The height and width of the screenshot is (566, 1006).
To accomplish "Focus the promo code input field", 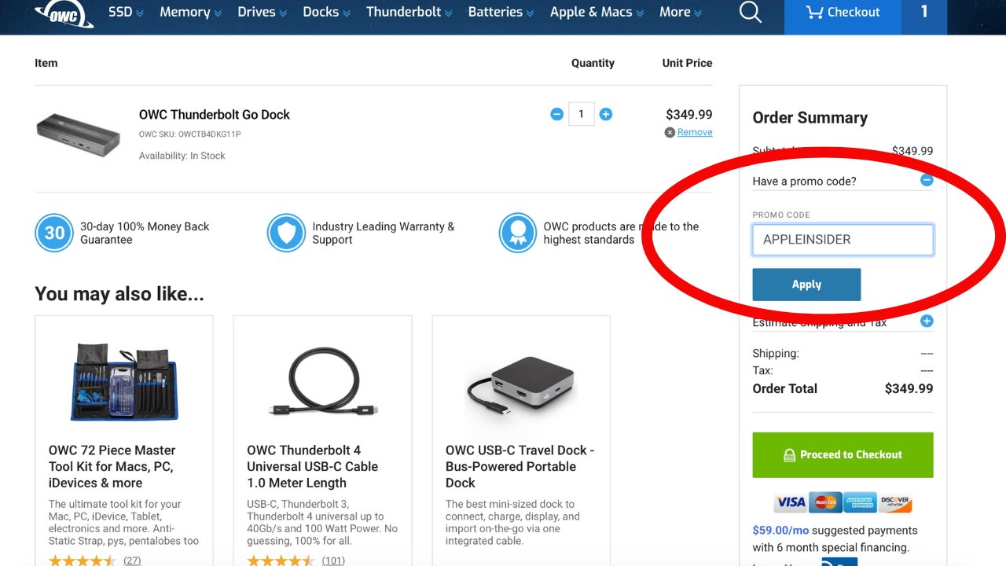I will [843, 240].
